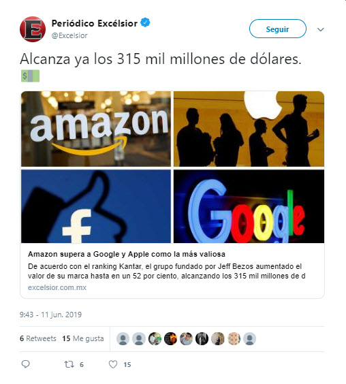Click the Excélsior red E profile avatar
Image resolution: width=346 pixels, height=384 pixels.
click(33, 29)
